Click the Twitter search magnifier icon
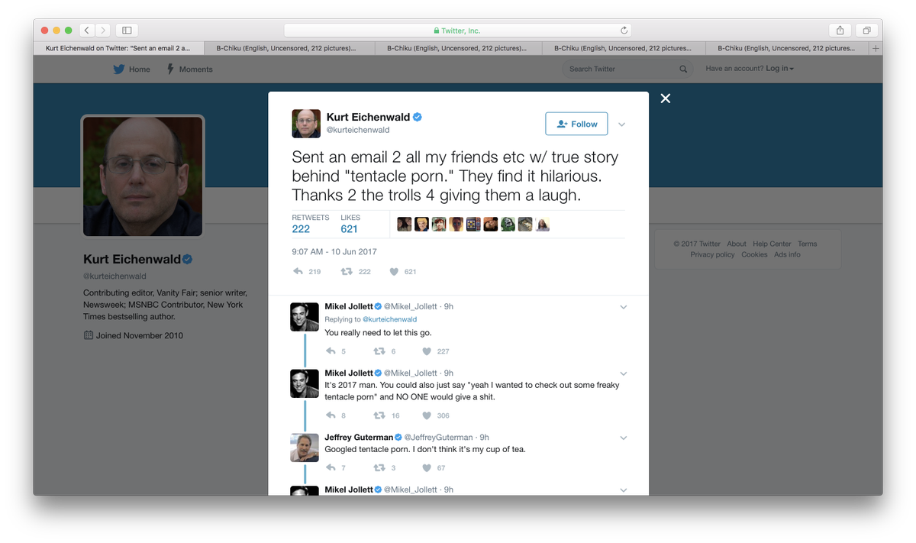 pyautogui.click(x=683, y=69)
